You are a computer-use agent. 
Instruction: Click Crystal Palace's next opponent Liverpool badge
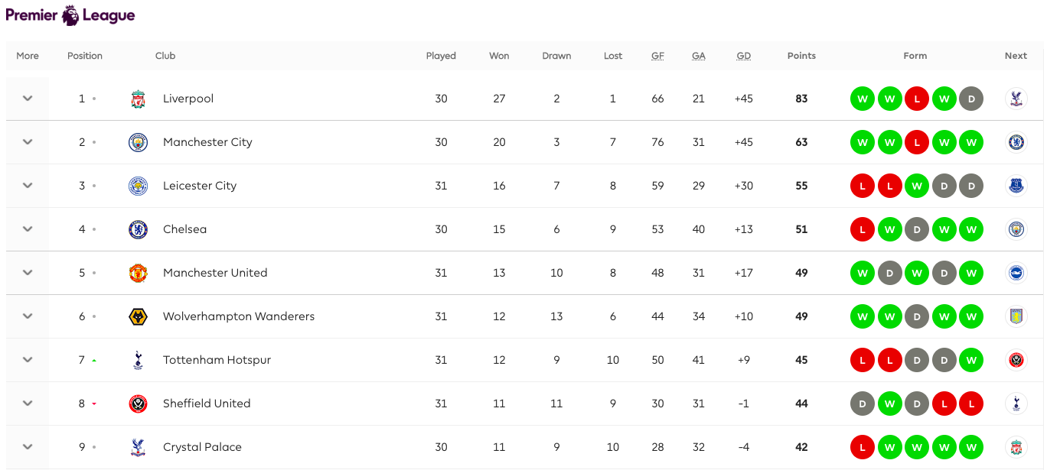(1016, 447)
